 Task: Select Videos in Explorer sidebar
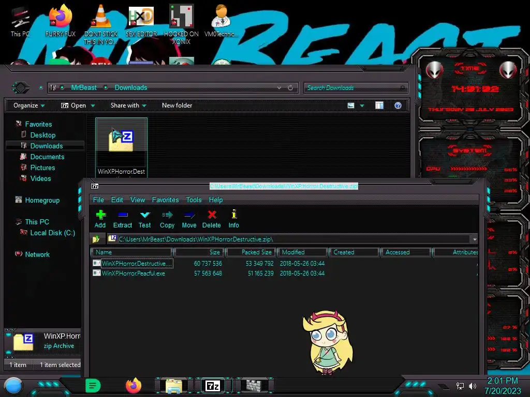[x=40, y=178]
